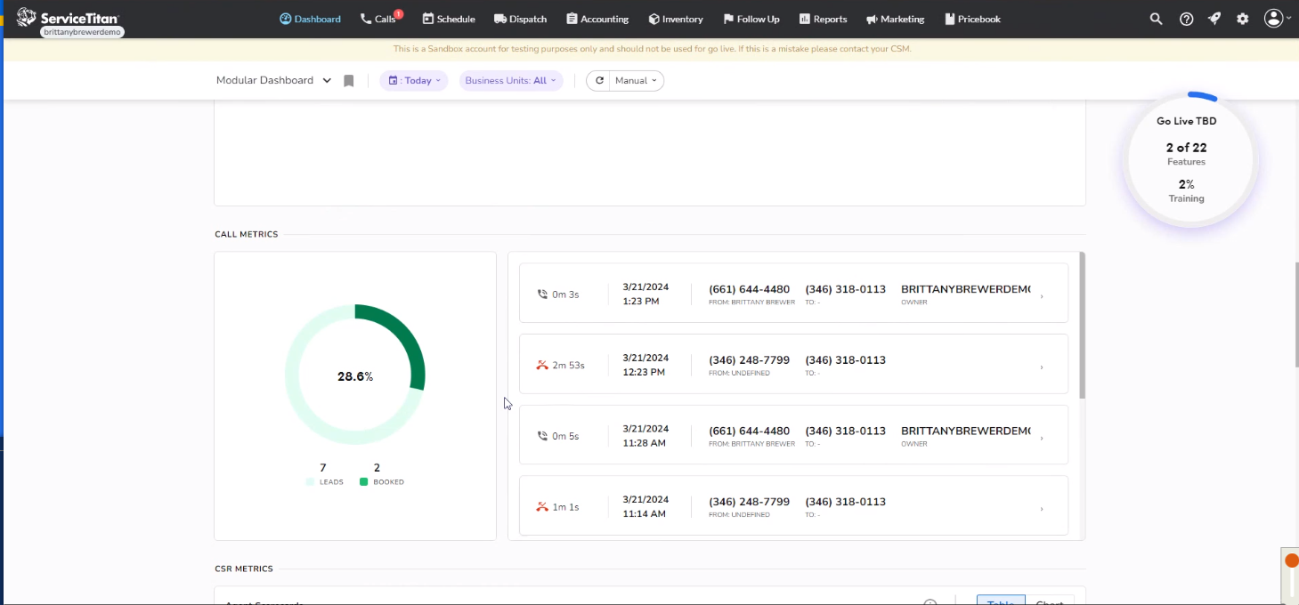
Task: Expand the first call record with its chevron
Action: tap(1041, 294)
